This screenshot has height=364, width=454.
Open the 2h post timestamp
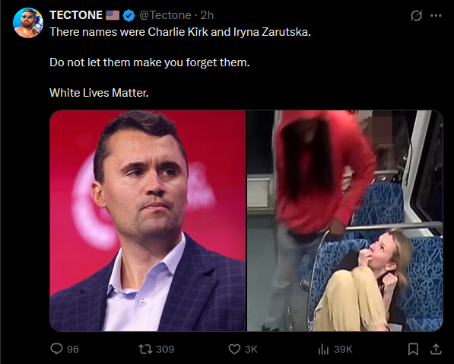point(207,15)
